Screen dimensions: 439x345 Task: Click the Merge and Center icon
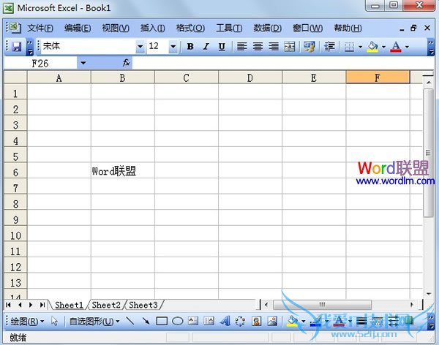click(290, 47)
